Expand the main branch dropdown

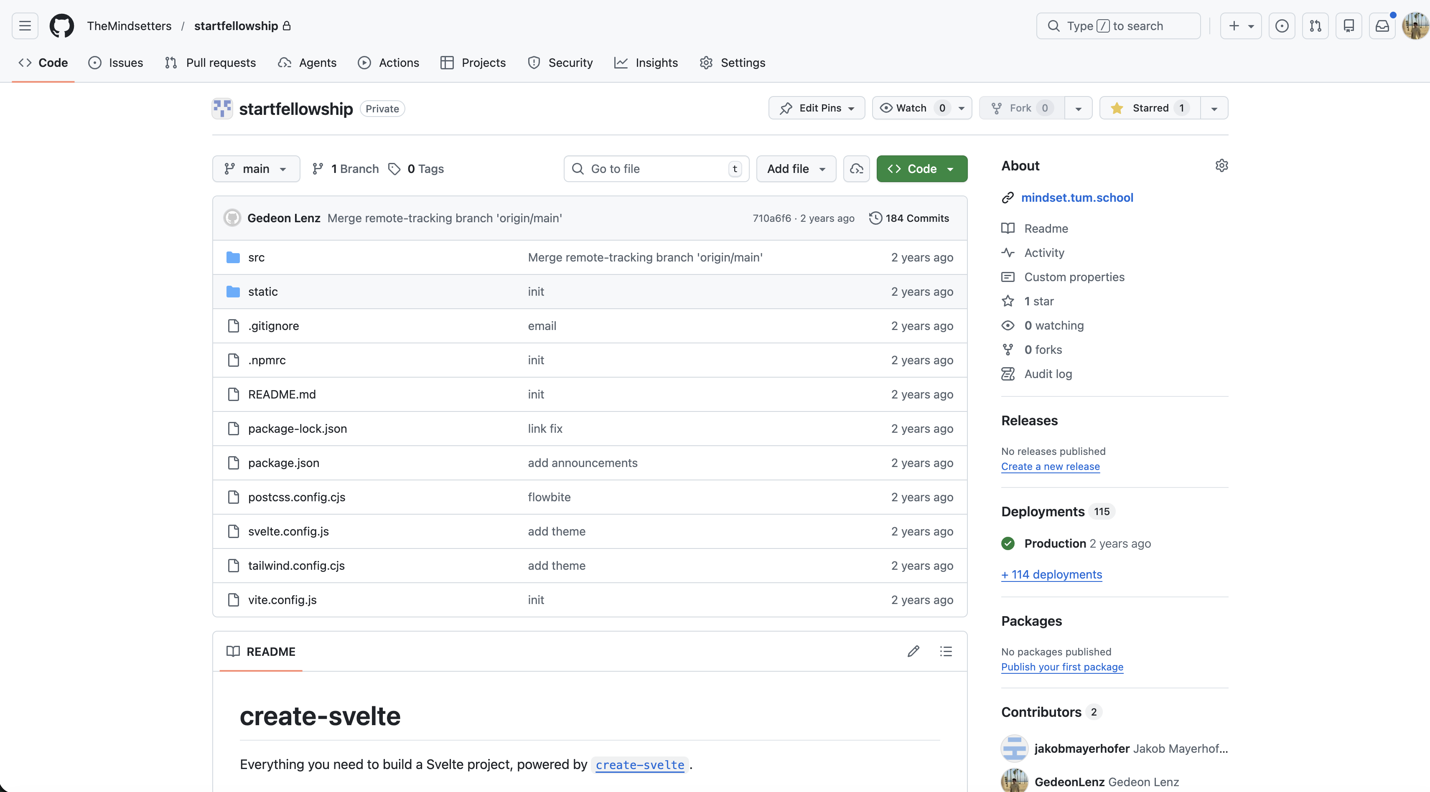[256, 169]
